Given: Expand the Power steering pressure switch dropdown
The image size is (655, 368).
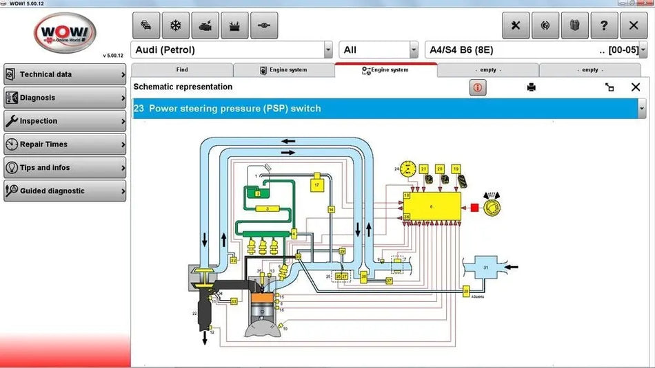Looking at the screenshot, I should click(642, 108).
